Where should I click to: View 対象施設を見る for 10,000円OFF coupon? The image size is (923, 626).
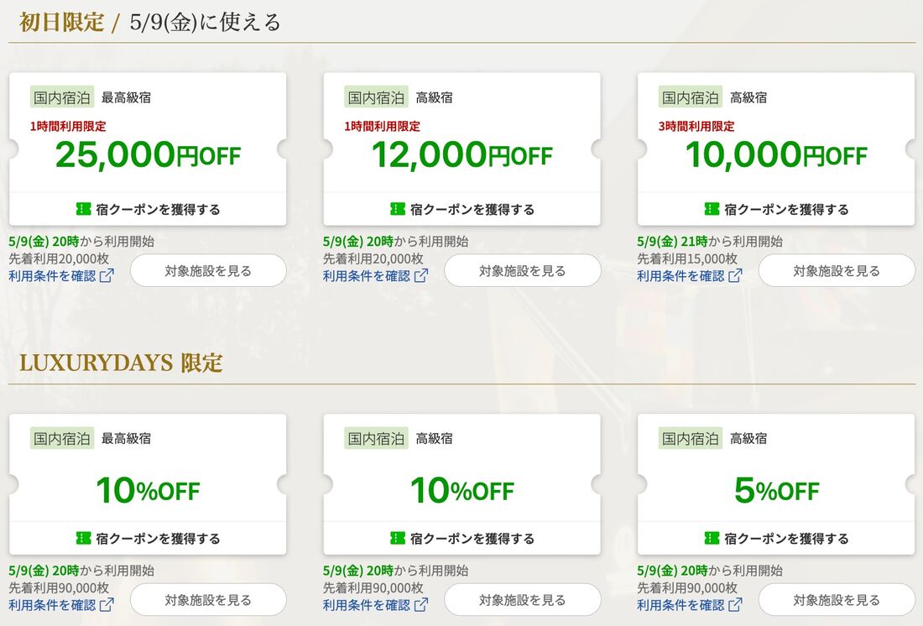point(837,271)
